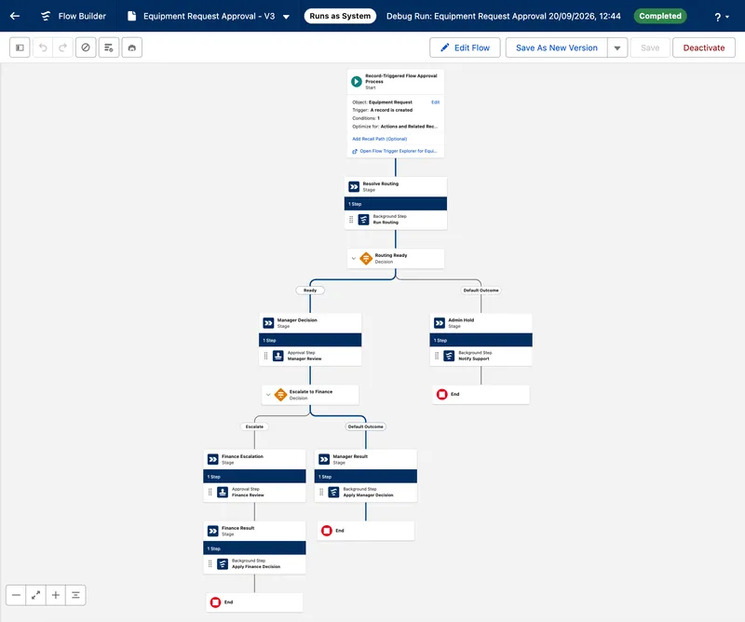This screenshot has height=622, width=745.
Task: Select the Finance Result stage icon
Action: (x=213, y=531)
